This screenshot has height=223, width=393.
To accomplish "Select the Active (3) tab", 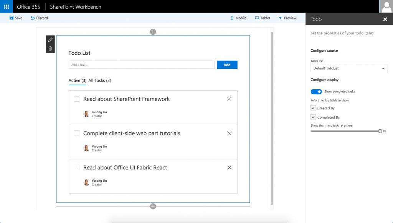I will pos(78,81).
